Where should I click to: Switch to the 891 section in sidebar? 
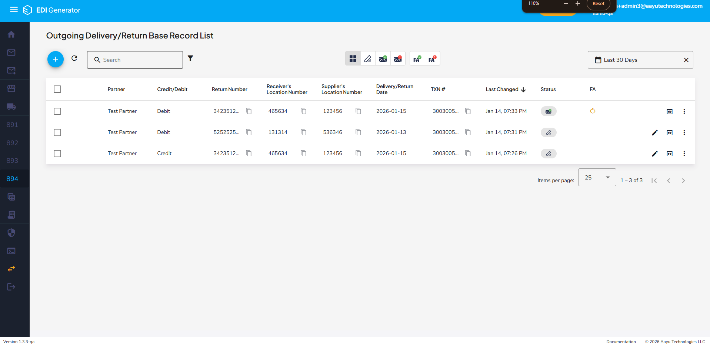pos(12,124)
